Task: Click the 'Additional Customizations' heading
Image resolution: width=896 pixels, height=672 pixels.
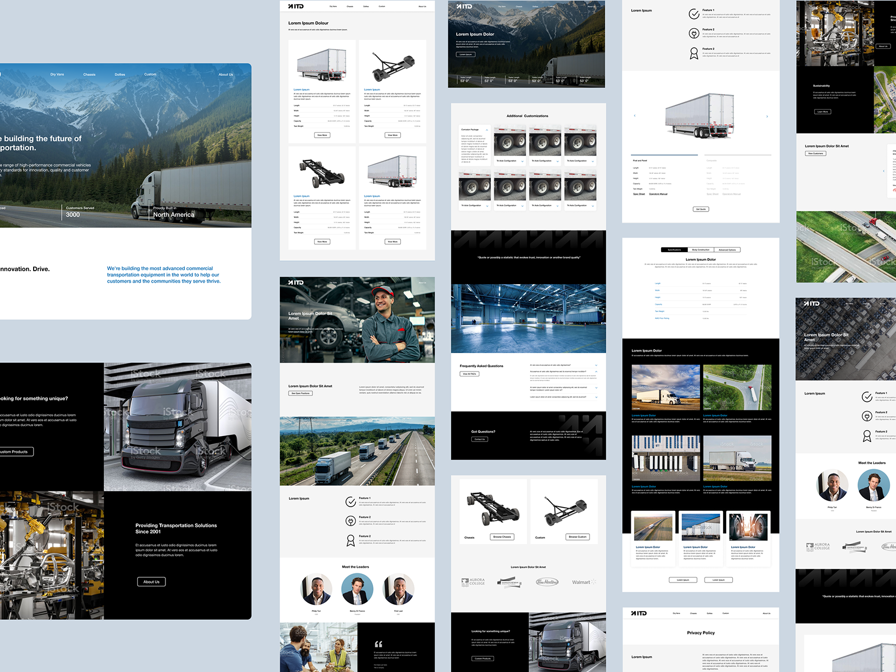Action: (527, 116)
